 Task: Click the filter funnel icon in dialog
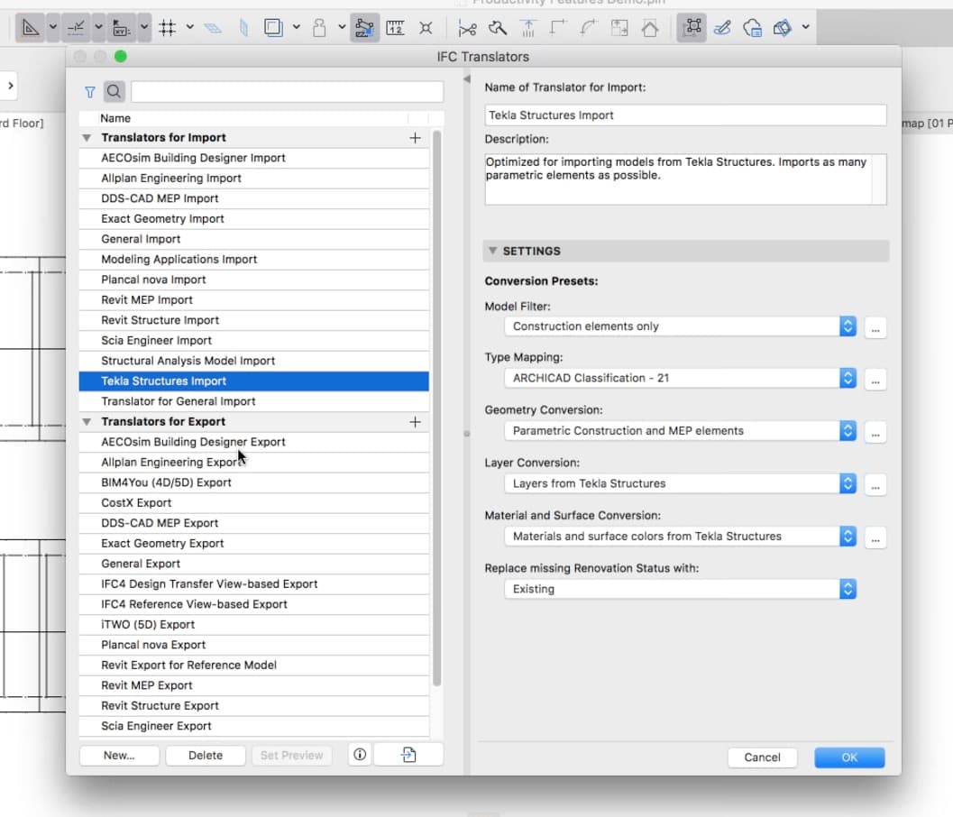pyautogui.click(x=90, y=92)
